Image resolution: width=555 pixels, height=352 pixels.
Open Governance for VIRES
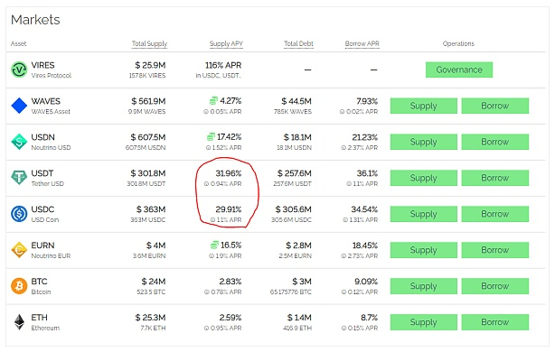tap(459, 69)
